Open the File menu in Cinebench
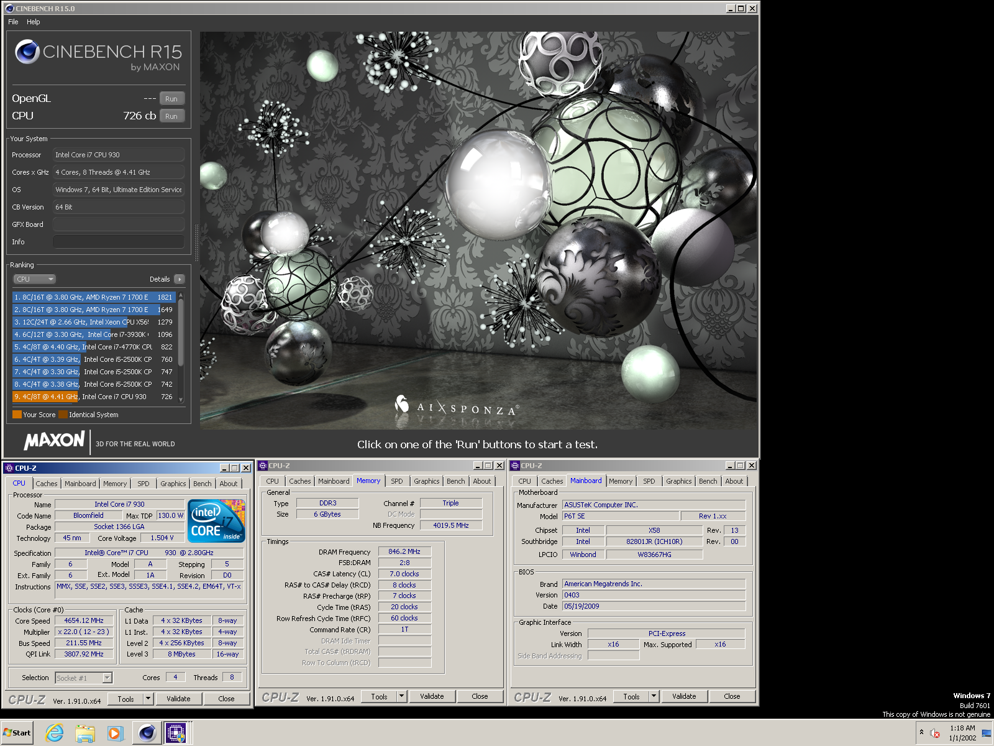 click(x=13, y=22)
